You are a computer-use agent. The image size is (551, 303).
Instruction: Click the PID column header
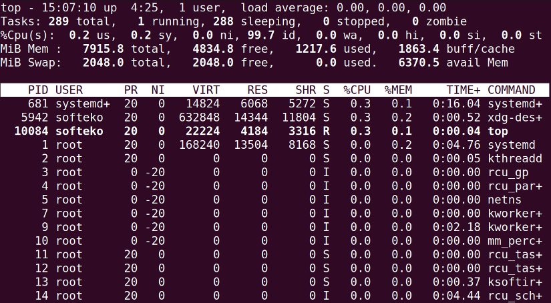[x=38, y=90]
